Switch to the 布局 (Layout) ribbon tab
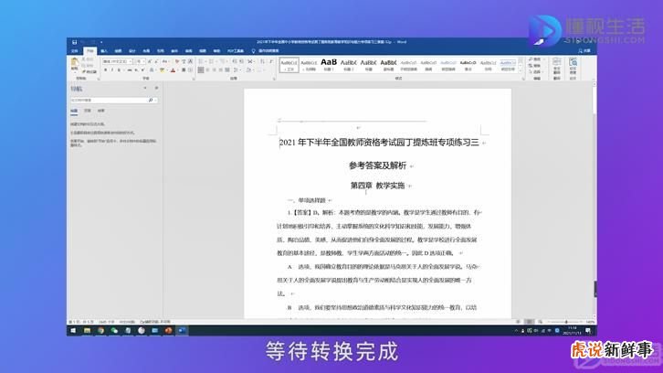The height and width of the screenshot is (373, 663). tap(146, 51)
